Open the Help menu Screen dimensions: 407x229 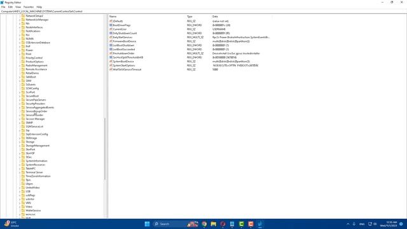point(39,7)
